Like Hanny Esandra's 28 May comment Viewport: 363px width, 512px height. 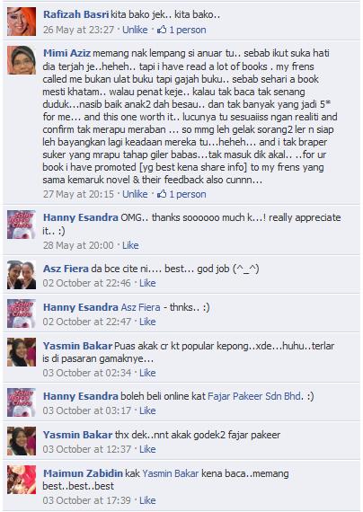[x=130, y=245]
